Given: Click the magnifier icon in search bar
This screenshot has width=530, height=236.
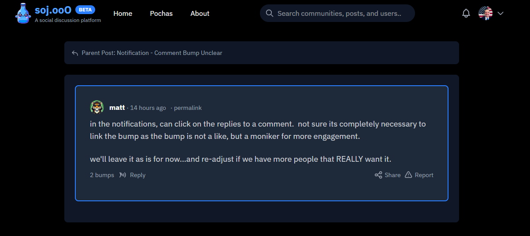Looking at the screenshot, I should [x=270, y=14].
